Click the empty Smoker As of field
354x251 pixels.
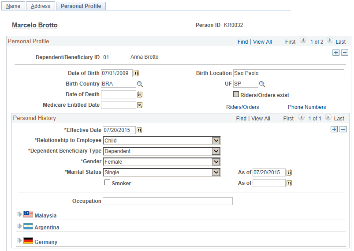coord(269,183)
